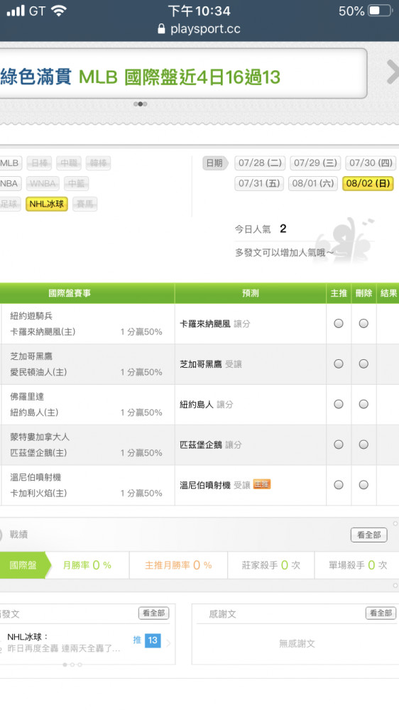Select the 中職 league tab
The width and height of the screenshot is (399, 710).
point(69,163)
